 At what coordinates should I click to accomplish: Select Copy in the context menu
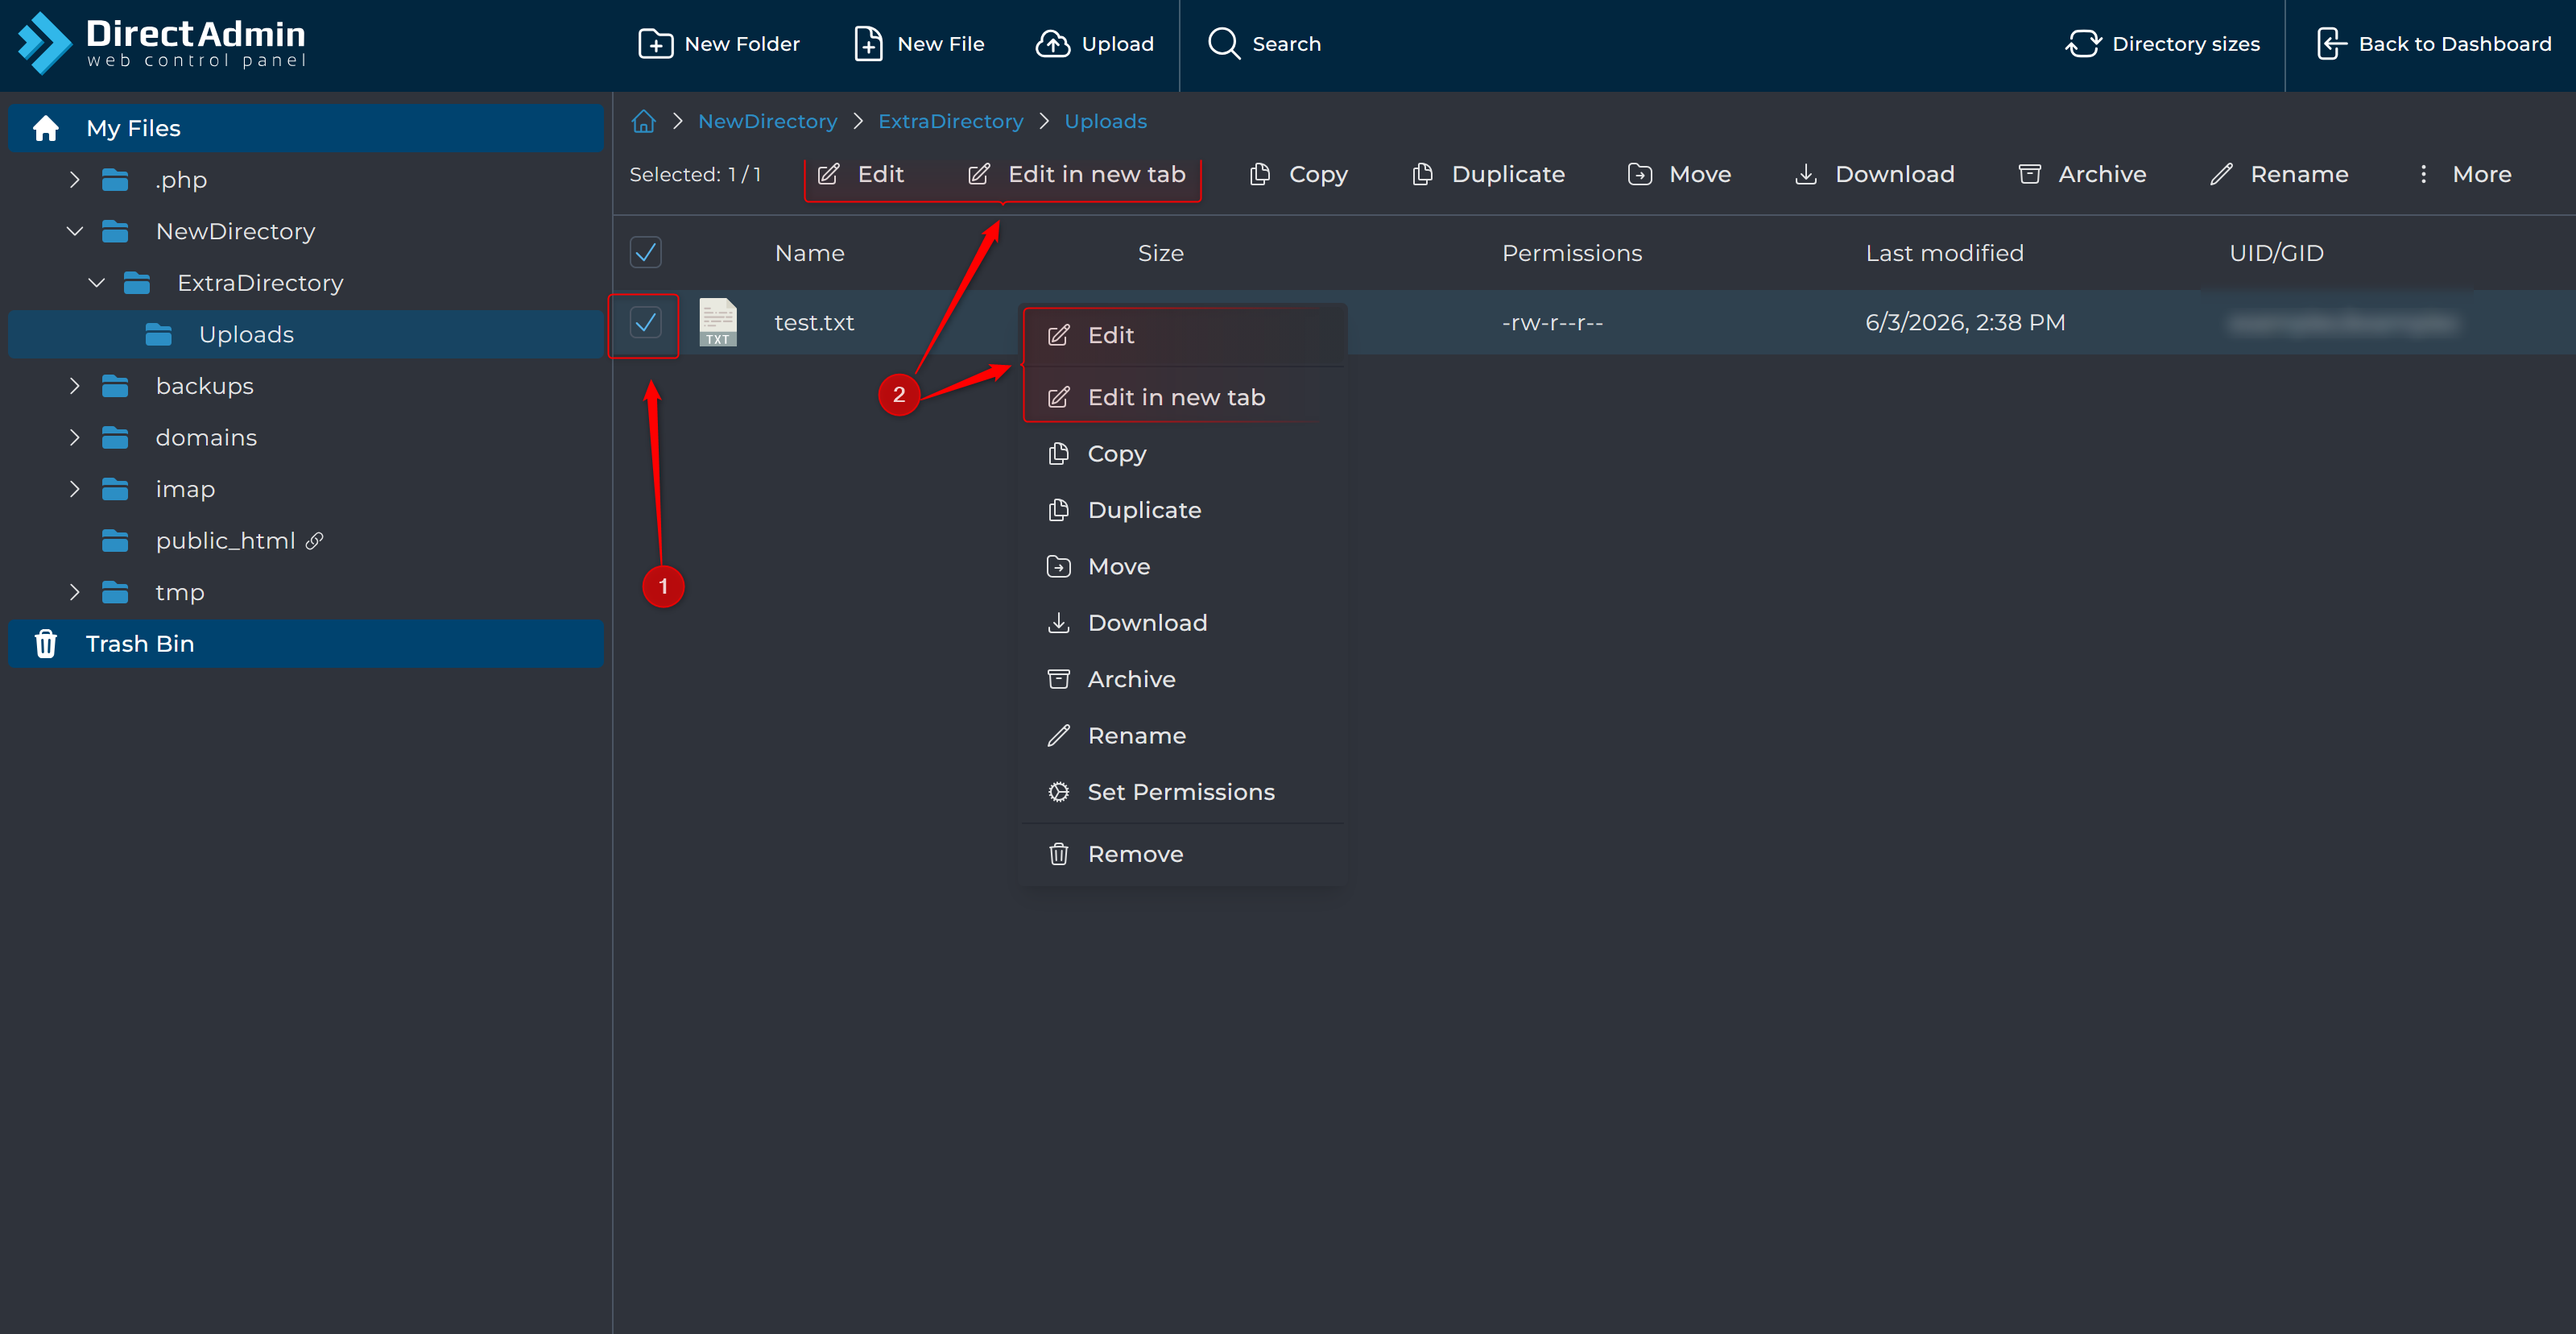[1182, 454]
